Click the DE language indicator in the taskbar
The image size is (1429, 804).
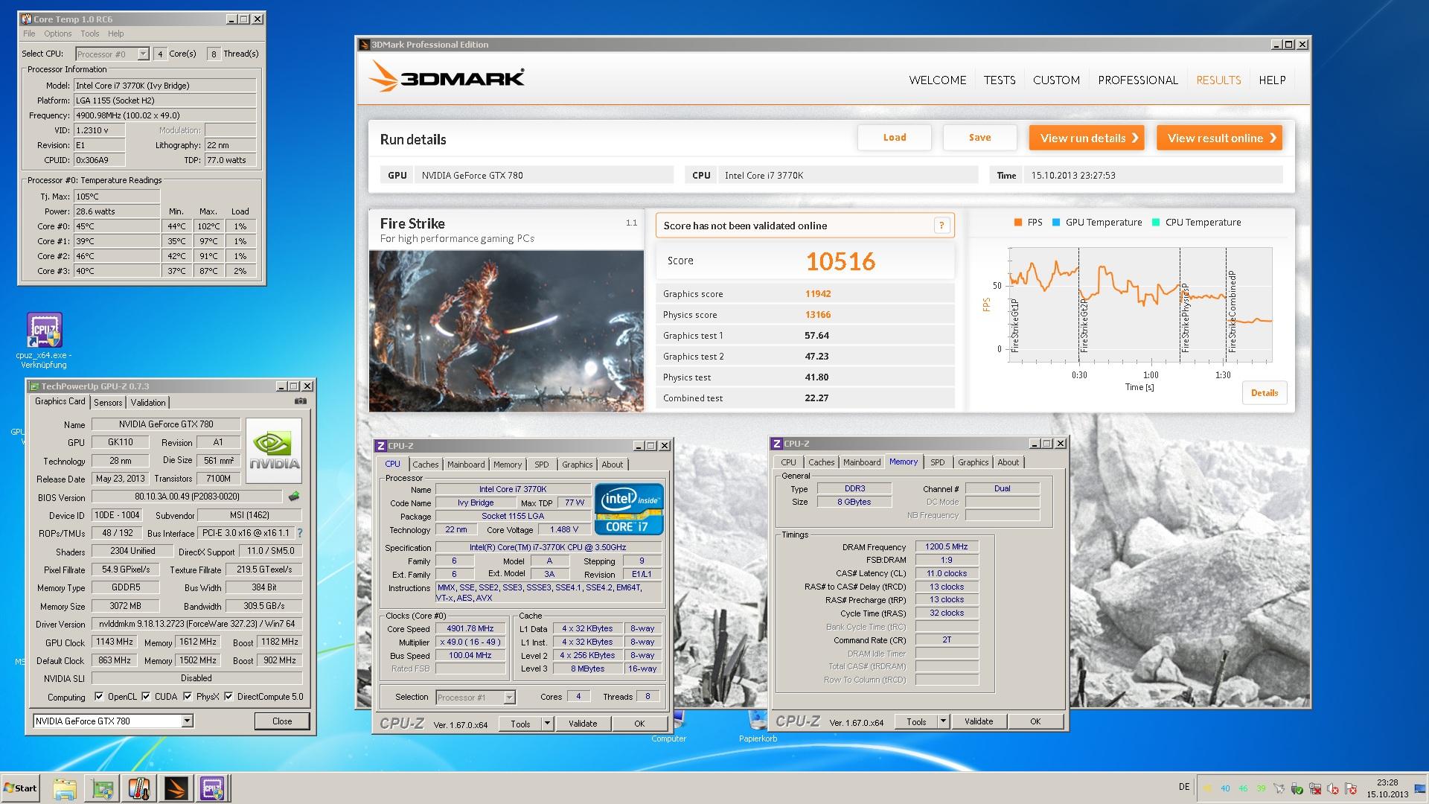(x=1184, y=787)
